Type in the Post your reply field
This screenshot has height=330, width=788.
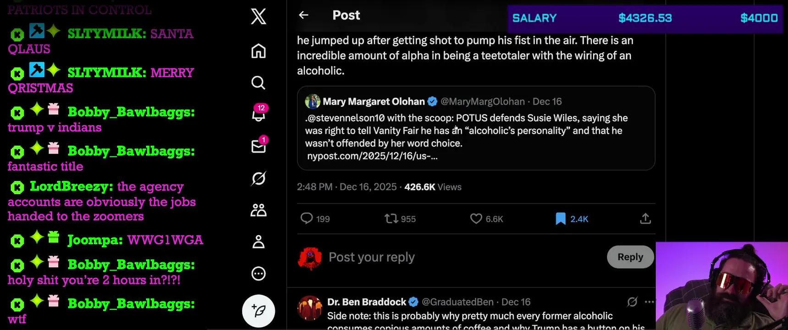[x=458, y=257]
